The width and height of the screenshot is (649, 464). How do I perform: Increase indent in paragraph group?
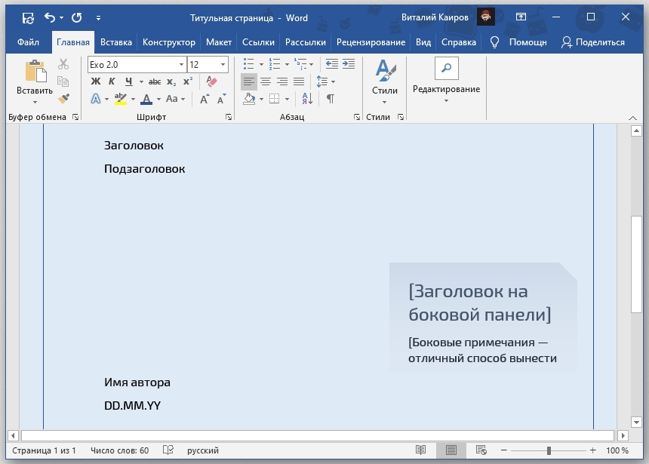(349, 65)
